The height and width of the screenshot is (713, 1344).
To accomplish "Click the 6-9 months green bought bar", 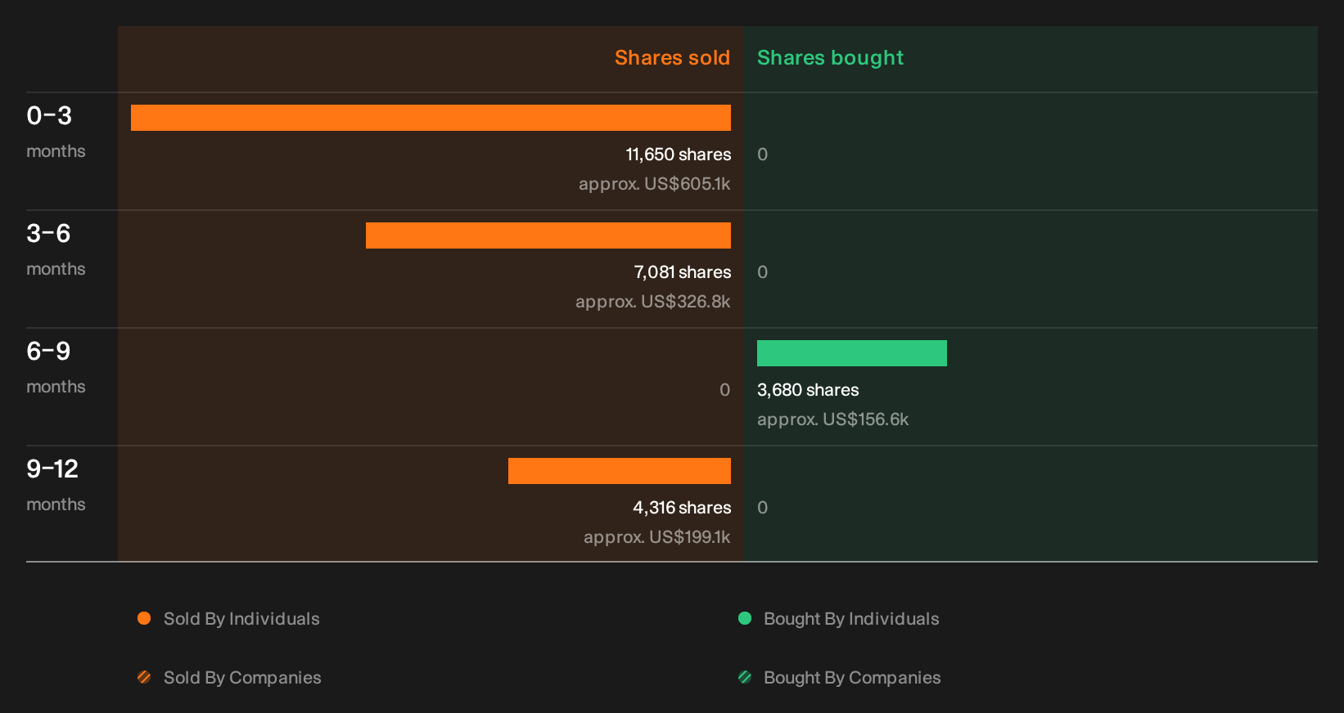I will point(852,353).
